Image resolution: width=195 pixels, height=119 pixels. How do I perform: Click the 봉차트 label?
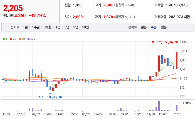tap(133, 27)
